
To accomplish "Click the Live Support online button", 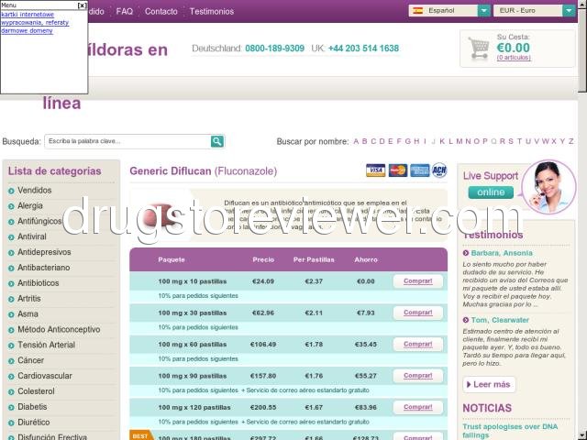I will point(491,192).
